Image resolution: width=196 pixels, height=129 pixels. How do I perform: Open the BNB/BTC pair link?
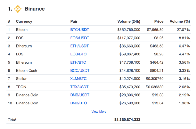click(x=79, y=103)
